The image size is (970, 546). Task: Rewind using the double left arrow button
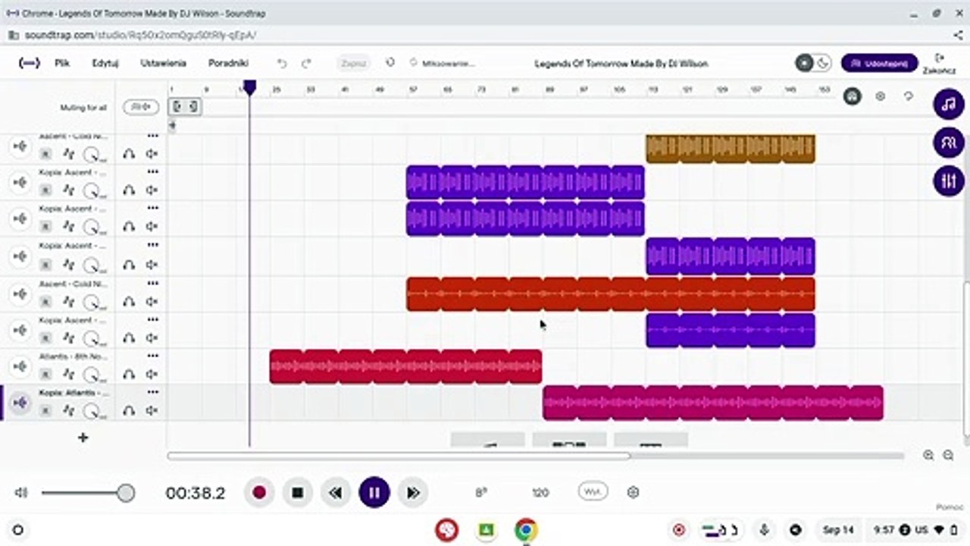click(336, 493)
